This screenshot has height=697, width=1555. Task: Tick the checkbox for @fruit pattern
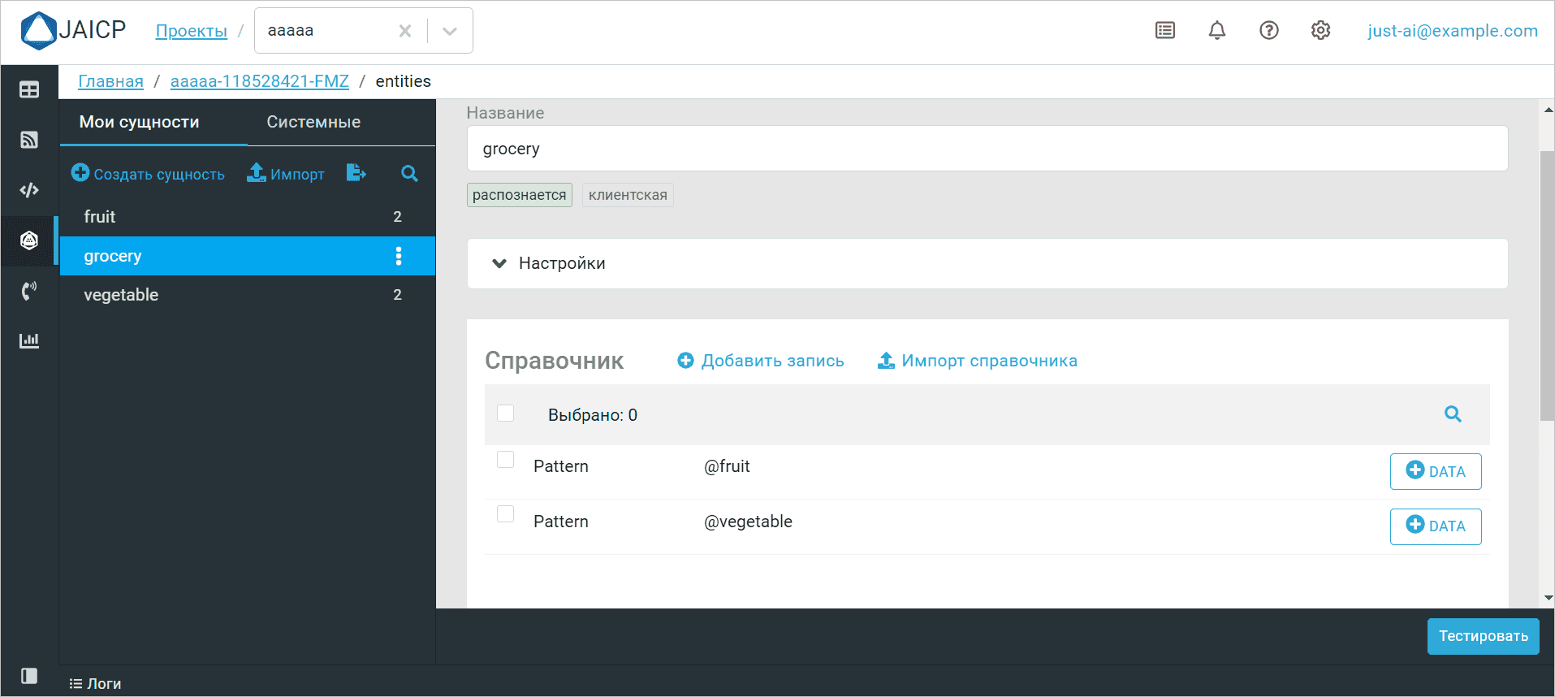pyautogui.click(x=505, y=460)
